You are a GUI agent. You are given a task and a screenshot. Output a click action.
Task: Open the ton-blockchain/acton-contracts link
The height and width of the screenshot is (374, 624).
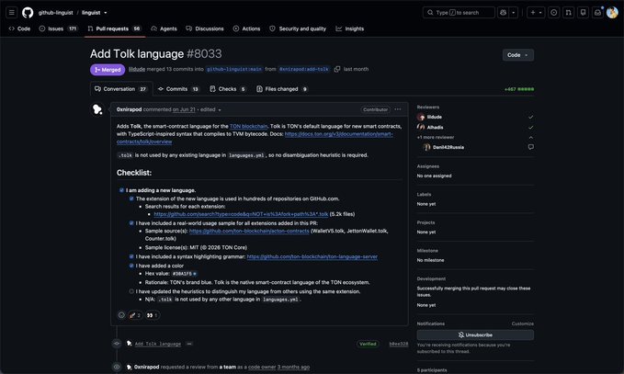tap(249, 231)
